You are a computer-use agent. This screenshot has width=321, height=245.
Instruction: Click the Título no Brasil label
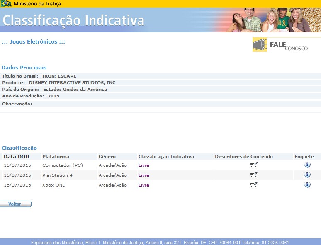[x=20, y=76]
